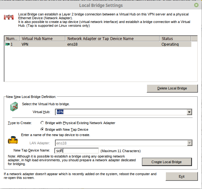Close the Local Bridge Settings window
Screen dimensions: 202x189
pos(196,5)
